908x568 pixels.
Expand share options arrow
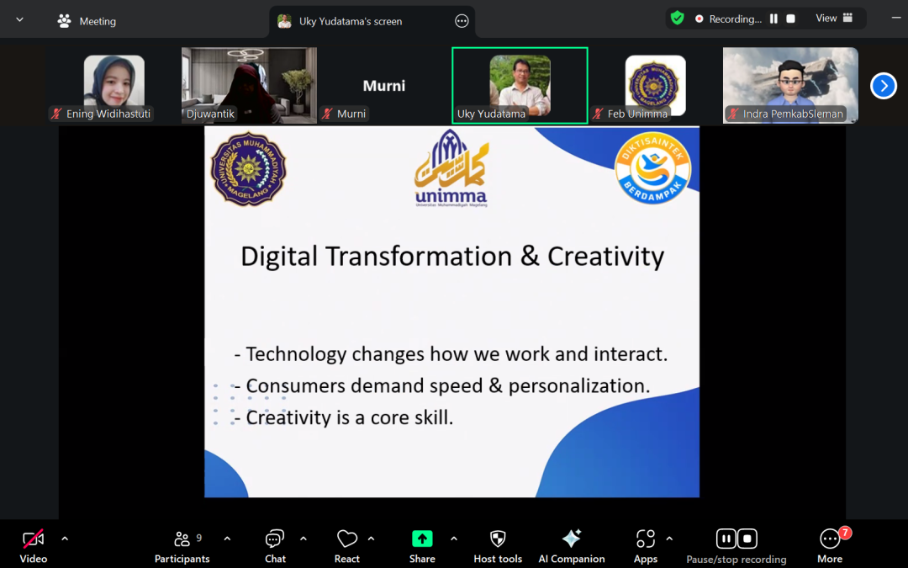click(x=454, y=539)
